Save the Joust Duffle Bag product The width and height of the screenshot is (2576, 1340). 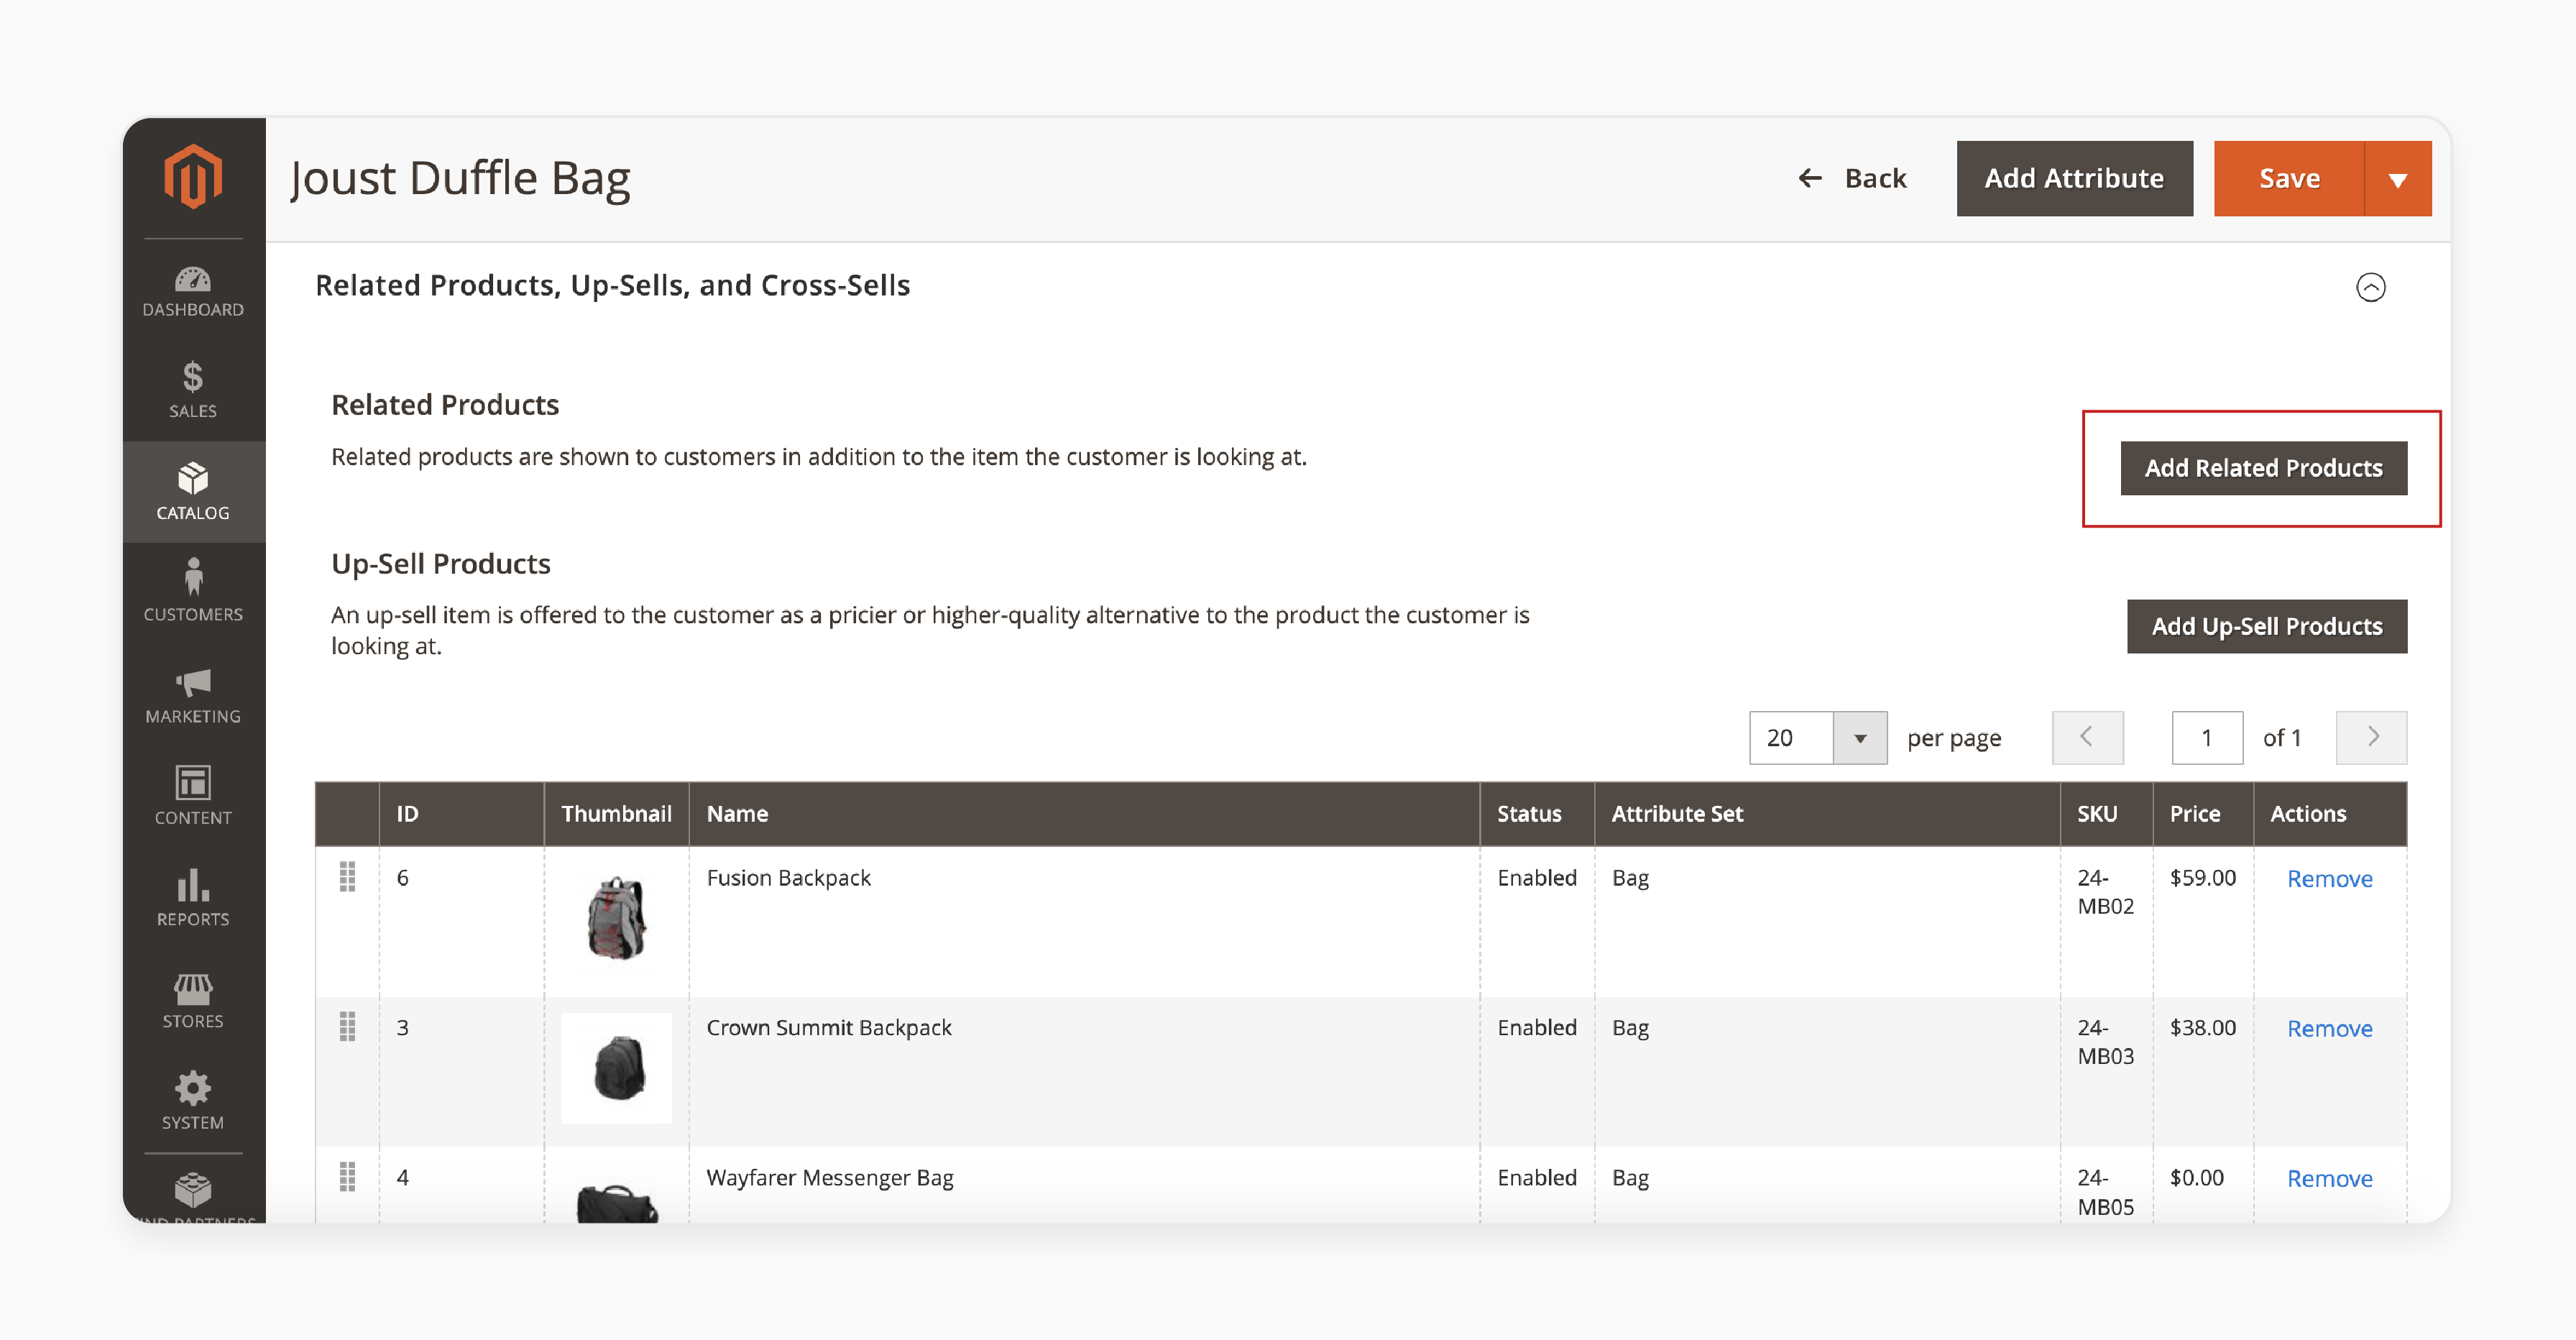[2289, 179]
